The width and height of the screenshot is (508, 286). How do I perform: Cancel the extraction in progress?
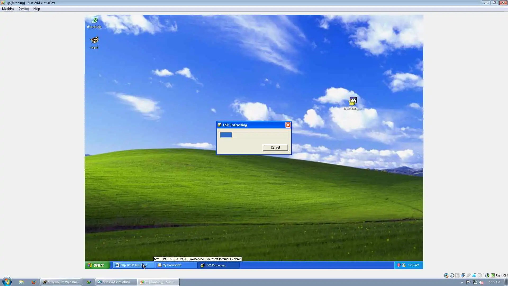click(275, 148)
